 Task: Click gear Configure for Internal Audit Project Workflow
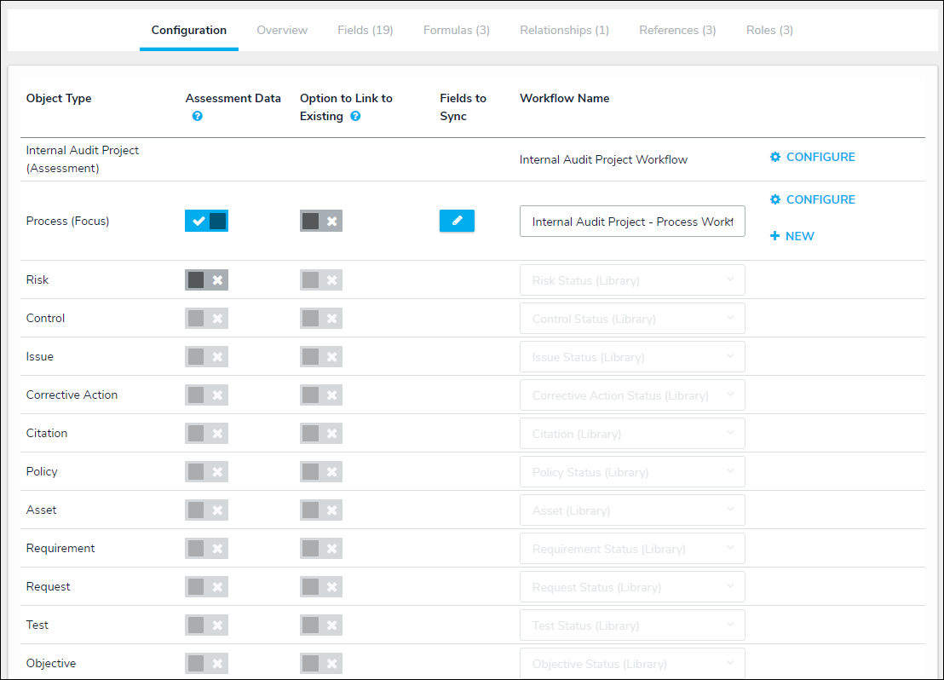(x=775, y=157)
